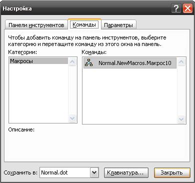Select the Normal.NewMacros.Макрос10 command
Screen dimensions: 195x183
tap(130, 63)
